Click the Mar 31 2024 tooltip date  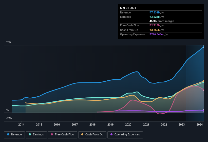tap(128, 8)
